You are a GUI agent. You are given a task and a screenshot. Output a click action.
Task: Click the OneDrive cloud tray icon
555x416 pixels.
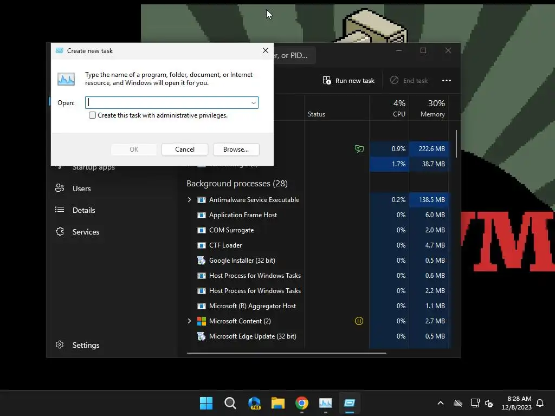pyautogui.click(x=458, y=403)
